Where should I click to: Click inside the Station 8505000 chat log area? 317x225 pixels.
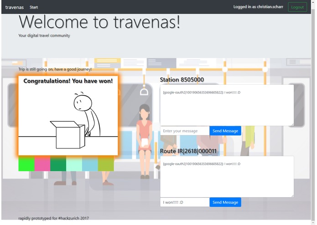[x=227, y=105]
